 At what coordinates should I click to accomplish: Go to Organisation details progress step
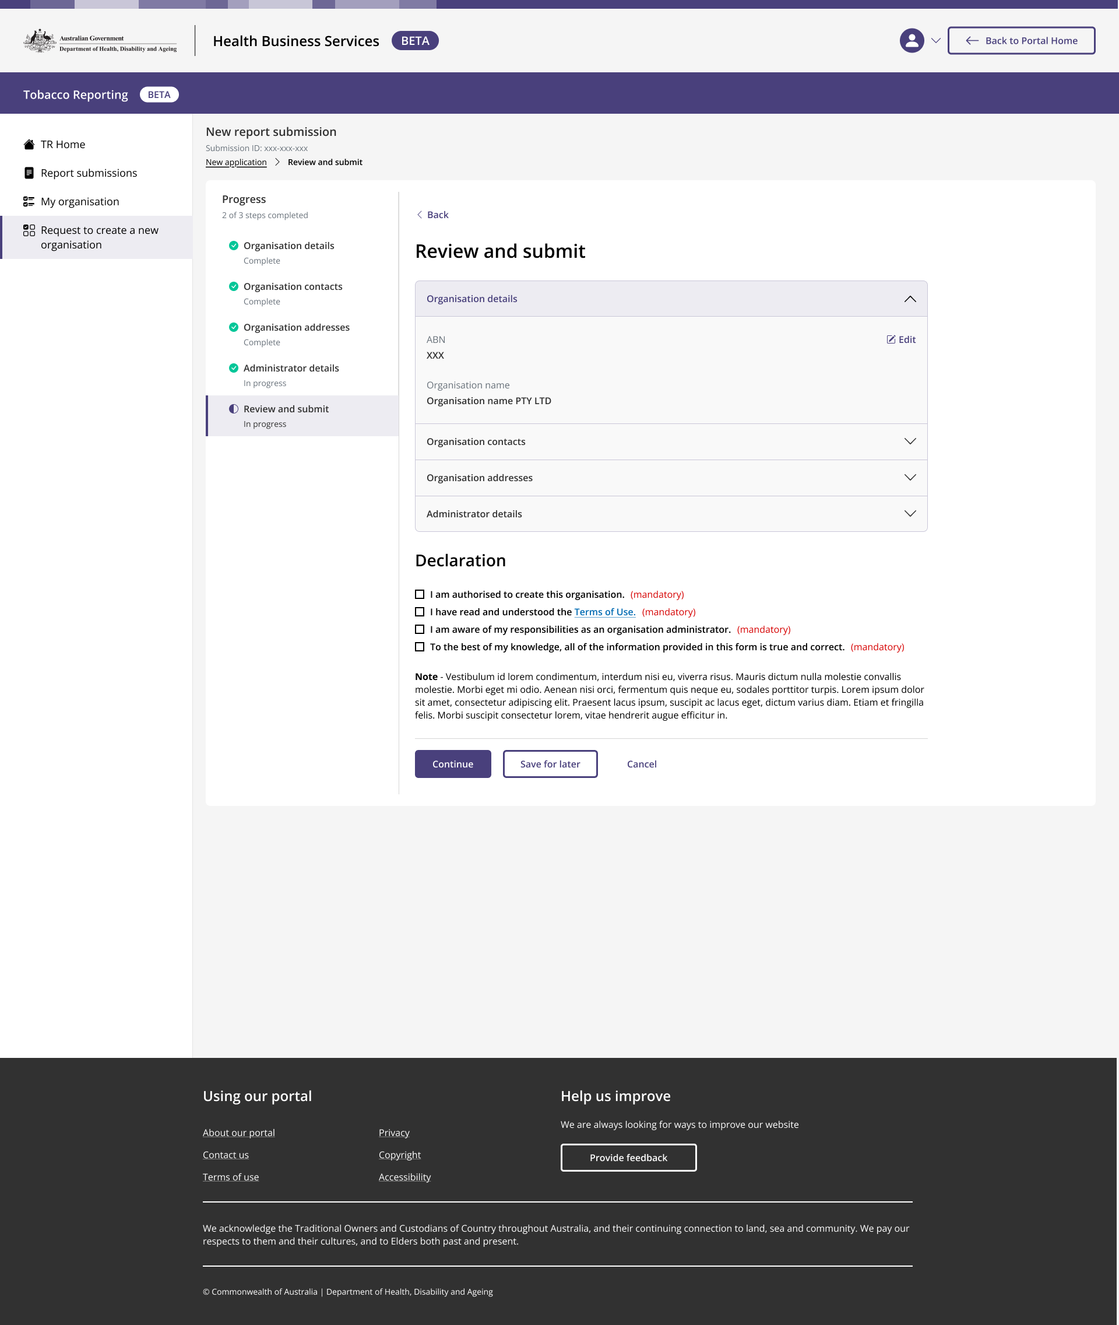coord(302,253)
